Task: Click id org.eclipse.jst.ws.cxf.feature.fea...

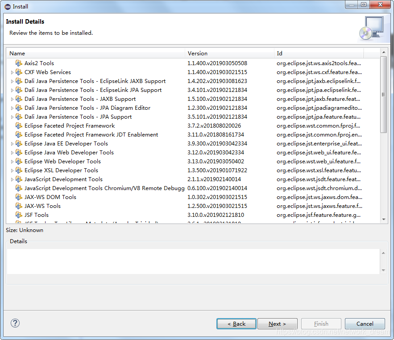Action: (319, 72)
